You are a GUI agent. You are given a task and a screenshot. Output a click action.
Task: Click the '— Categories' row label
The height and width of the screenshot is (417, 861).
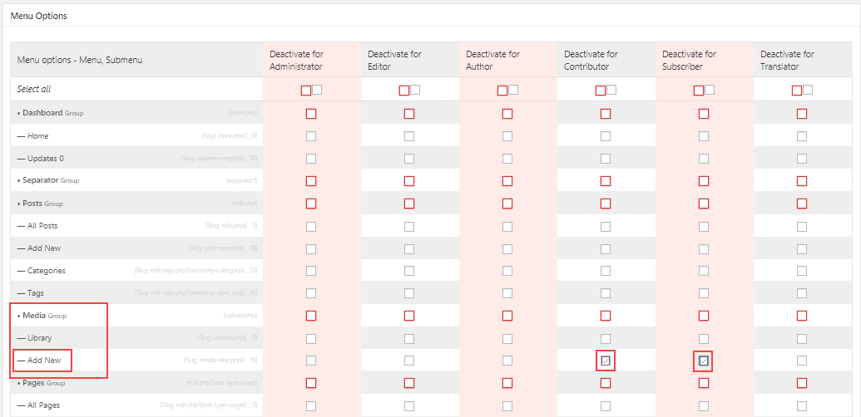point(42,271)
